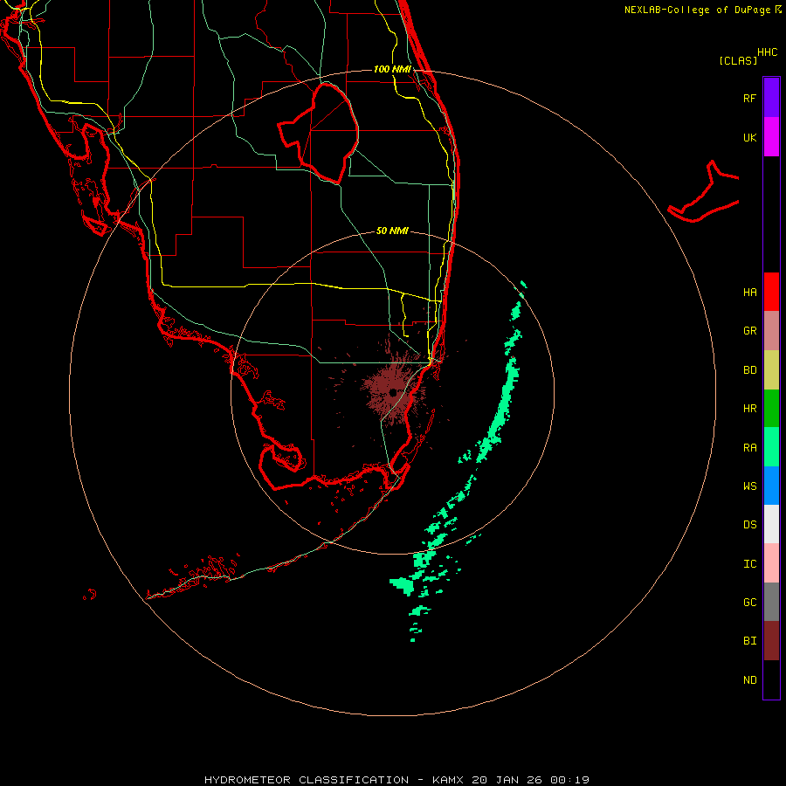This screenshot has width=786, height=786.
Task: Click the purple RF legend color block
Action: [x=771, y=98]
